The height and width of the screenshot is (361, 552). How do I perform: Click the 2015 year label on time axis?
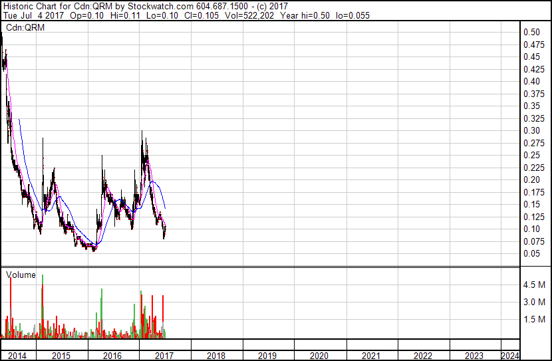click(x=61, y=356)
